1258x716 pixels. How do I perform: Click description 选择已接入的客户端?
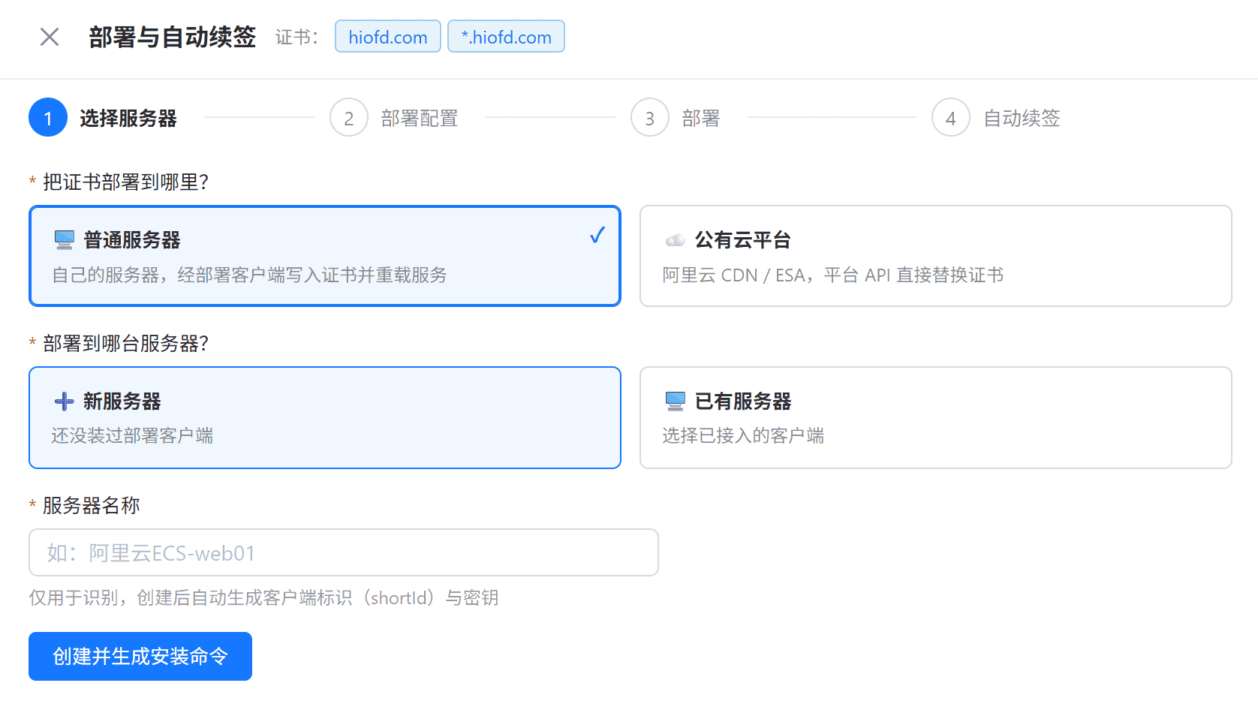[744, 436]
